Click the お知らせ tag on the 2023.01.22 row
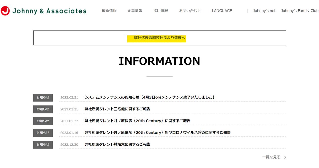Screen dimensions: 319x168 [43, 121]
